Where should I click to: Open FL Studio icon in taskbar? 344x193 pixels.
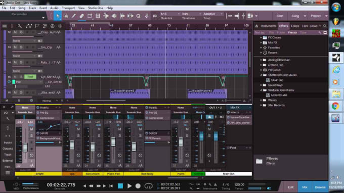(x=336, y=22)
